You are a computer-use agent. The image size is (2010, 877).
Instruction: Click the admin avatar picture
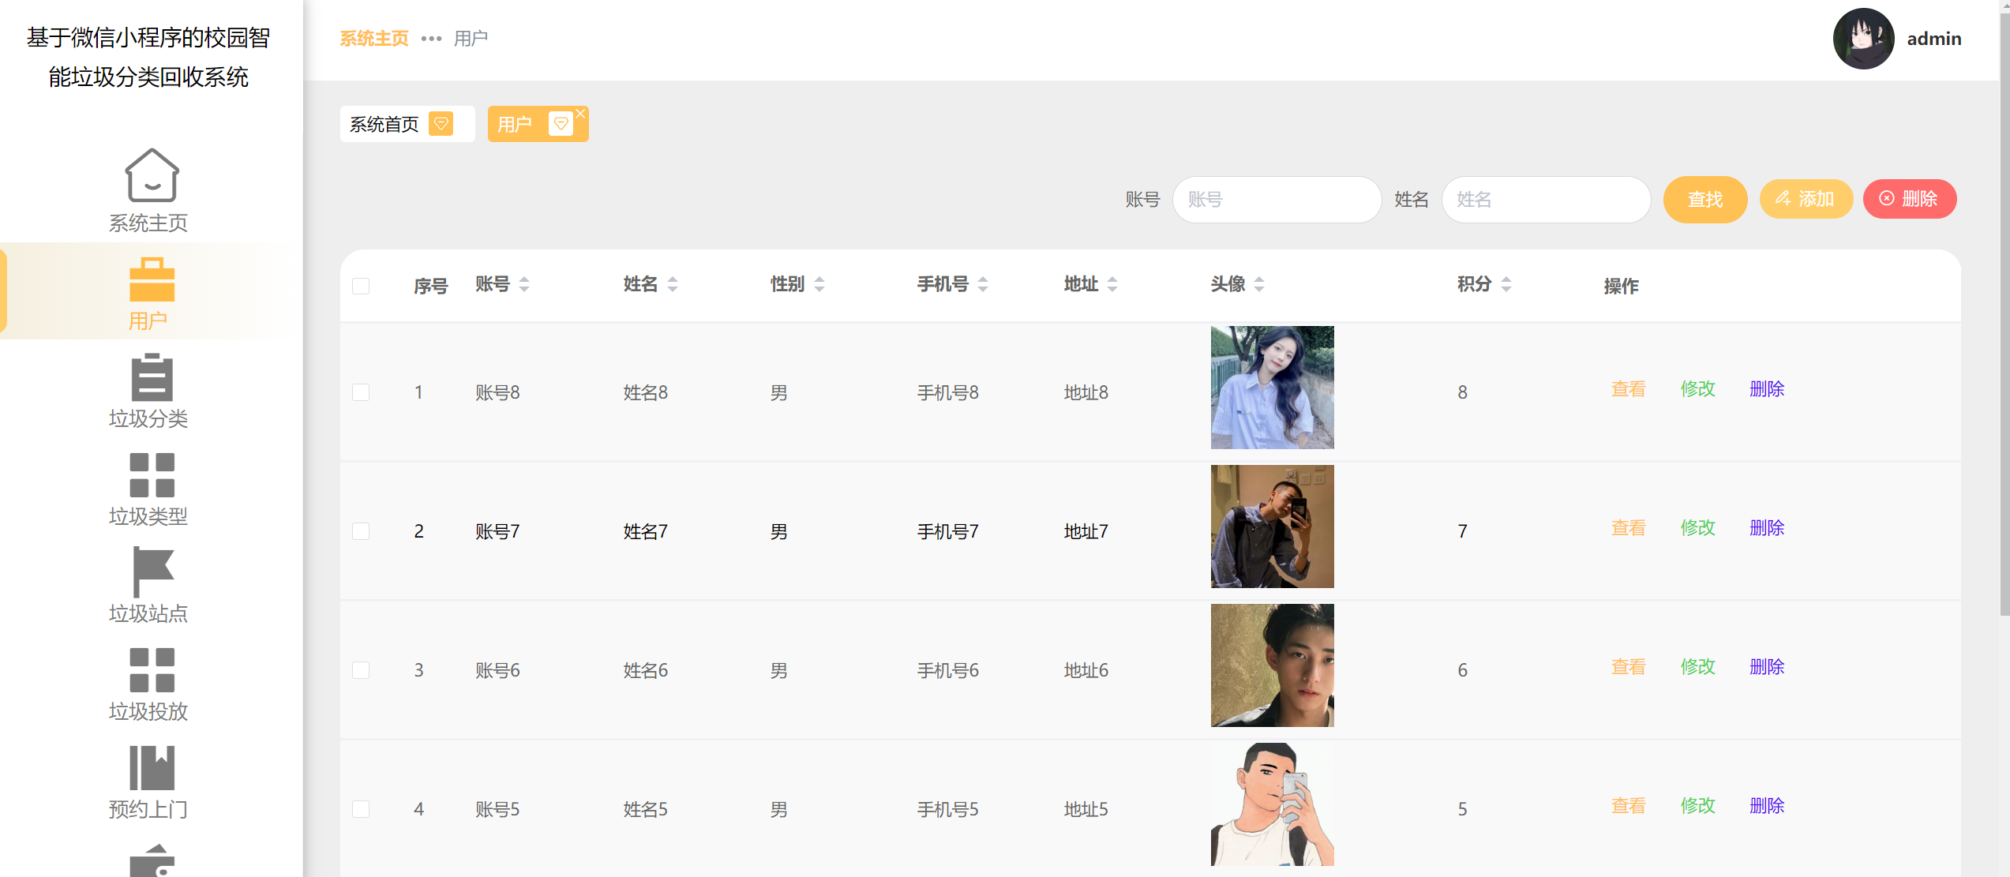click(1862, 39)
